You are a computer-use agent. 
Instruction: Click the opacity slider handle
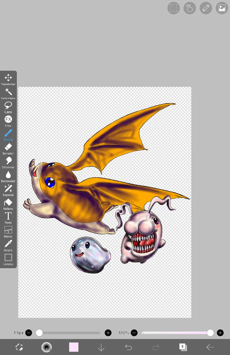(x=210, y=333)
